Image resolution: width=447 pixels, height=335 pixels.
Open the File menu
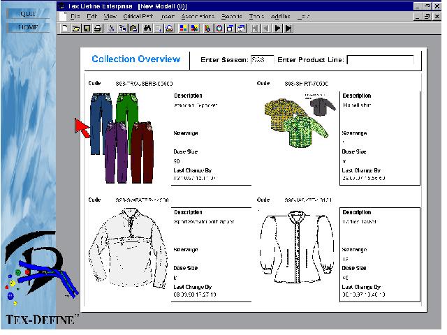pos(75,16)
